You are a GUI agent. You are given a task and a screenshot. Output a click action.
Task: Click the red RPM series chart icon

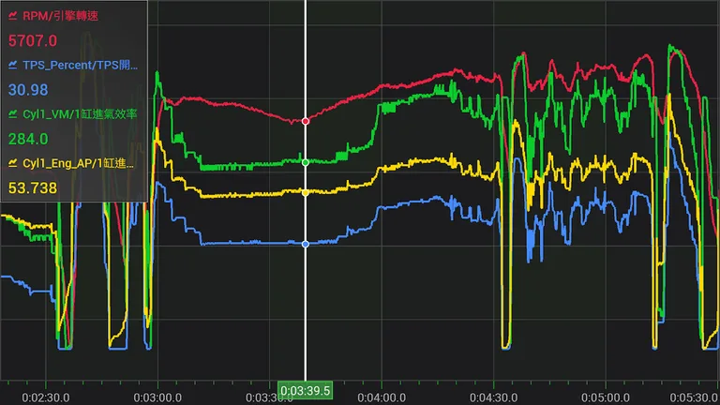tap(13, 16)
